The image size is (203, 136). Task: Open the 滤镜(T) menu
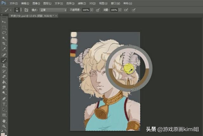click(82, 3)
